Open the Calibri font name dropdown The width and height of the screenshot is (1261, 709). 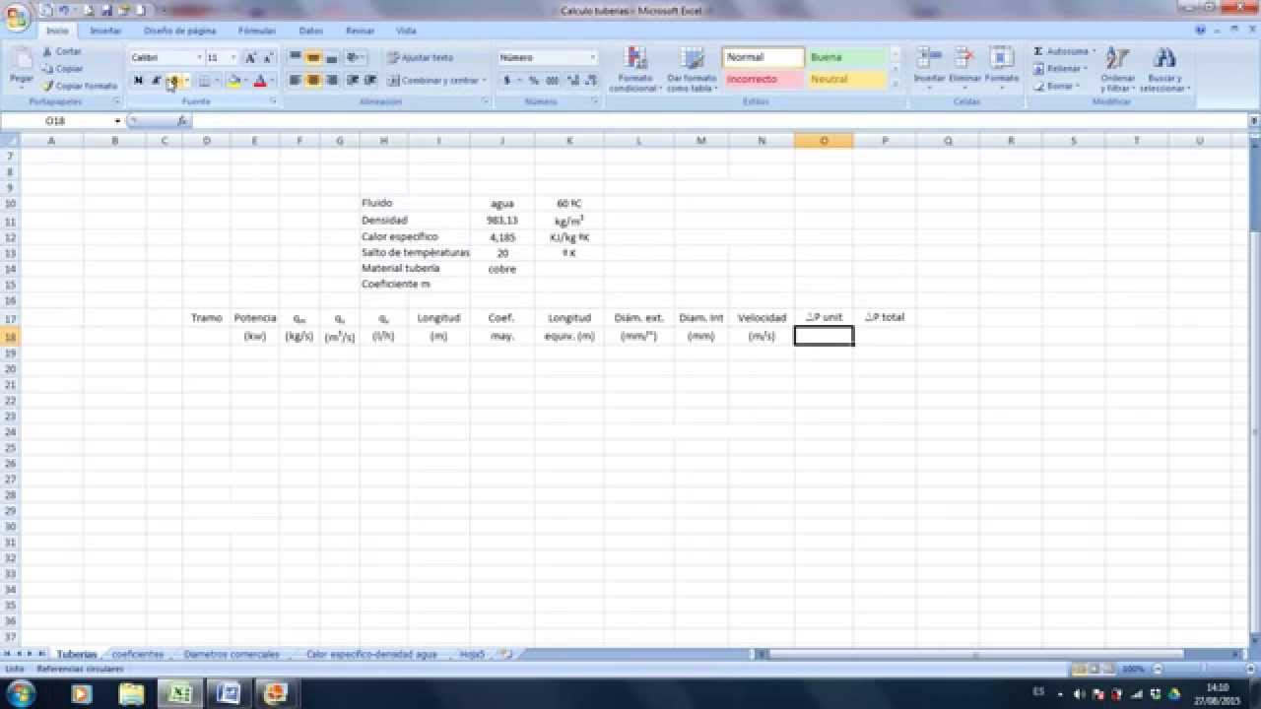click(198, 58)
